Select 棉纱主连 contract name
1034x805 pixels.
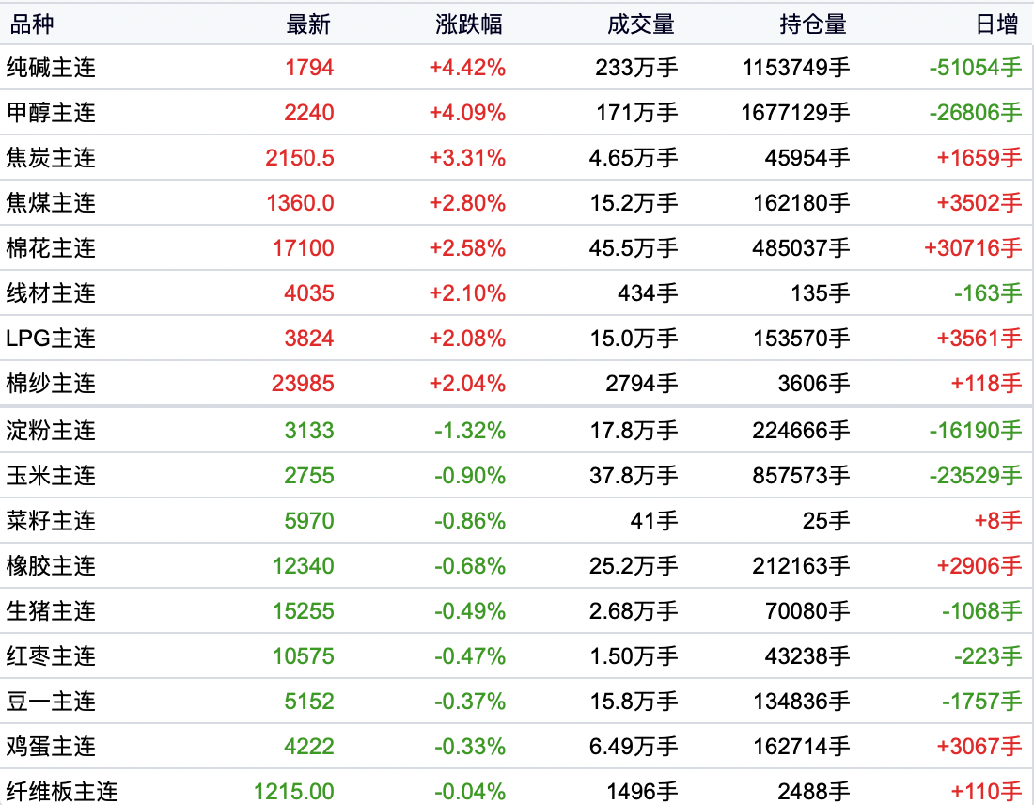point(51,384)
